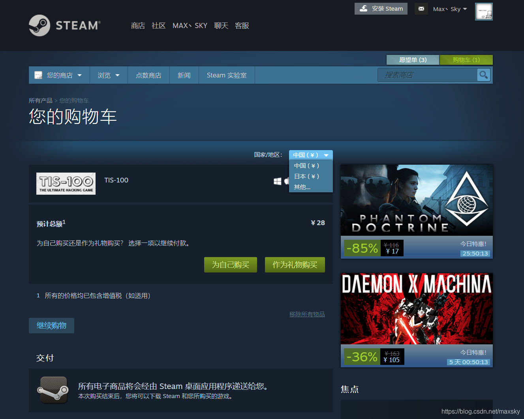
Task: Click the 继续购物 button
Action: click(51, 325)
